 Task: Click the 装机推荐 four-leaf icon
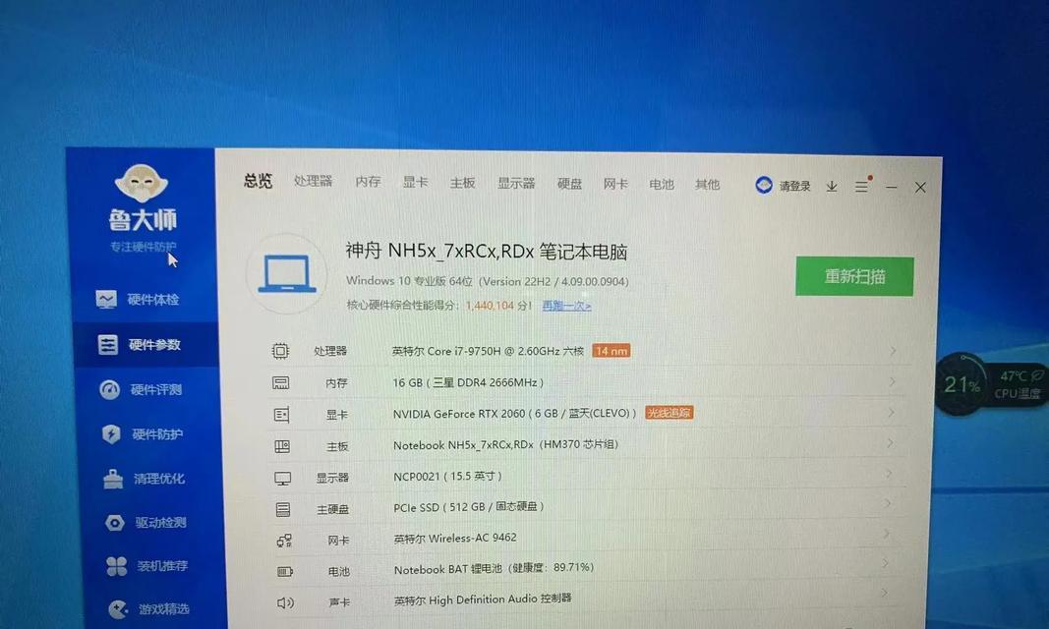116,566
